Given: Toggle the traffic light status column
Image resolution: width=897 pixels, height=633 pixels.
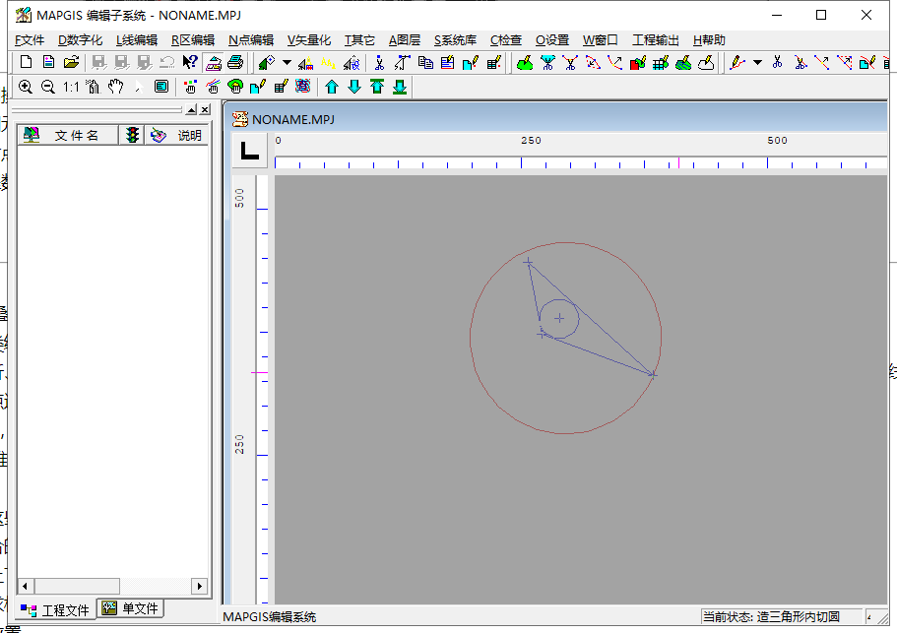Looking at the screenshot, I should 131,136.
